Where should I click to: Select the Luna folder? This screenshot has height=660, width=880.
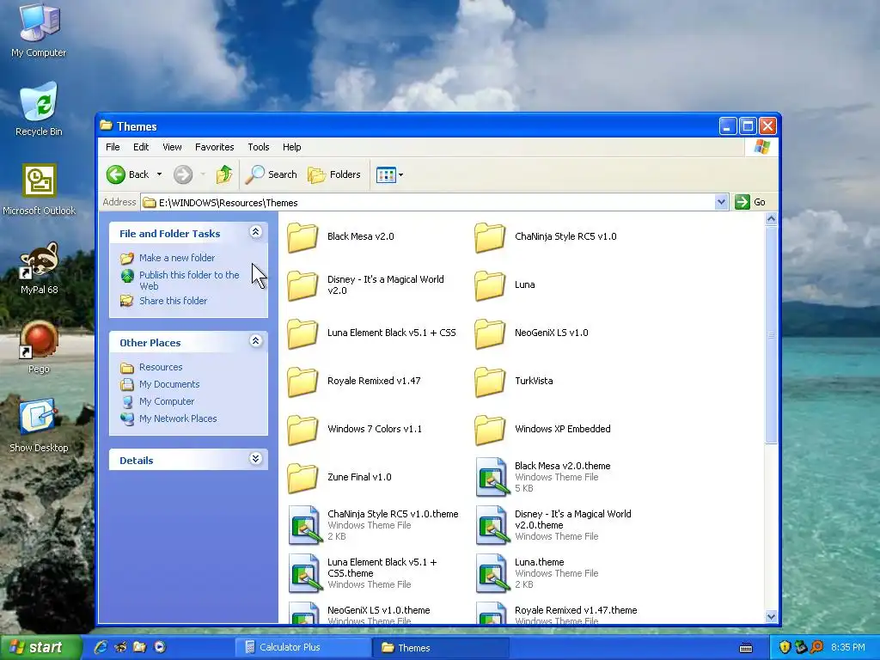504,284
